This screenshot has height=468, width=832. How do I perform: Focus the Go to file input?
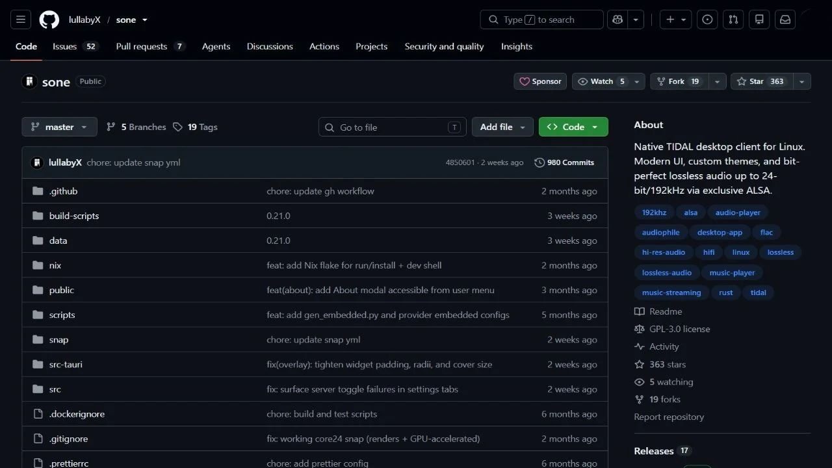[393, 127]
